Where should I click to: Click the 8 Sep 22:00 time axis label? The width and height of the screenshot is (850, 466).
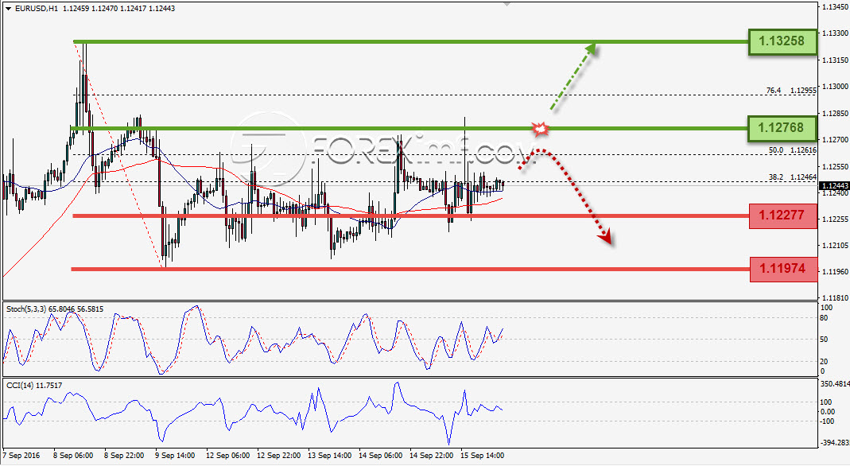tap(124, 455)
